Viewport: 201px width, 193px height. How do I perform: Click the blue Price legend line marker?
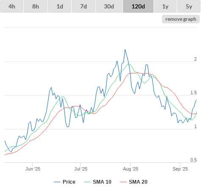pyautogui.click(x=57, y=182)
